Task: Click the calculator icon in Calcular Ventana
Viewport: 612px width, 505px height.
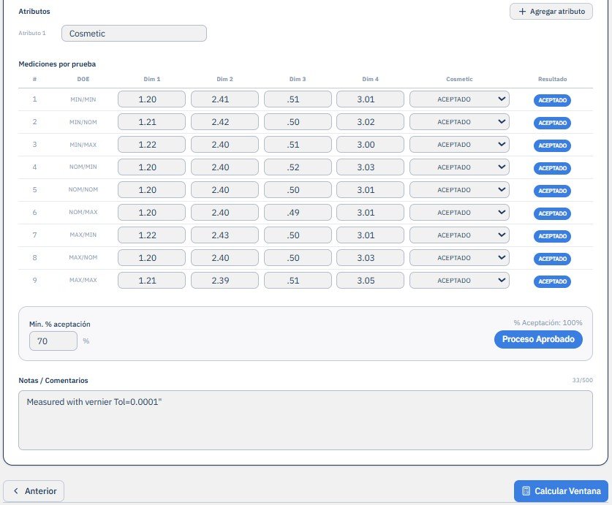Action: click(x=526, y=491)
